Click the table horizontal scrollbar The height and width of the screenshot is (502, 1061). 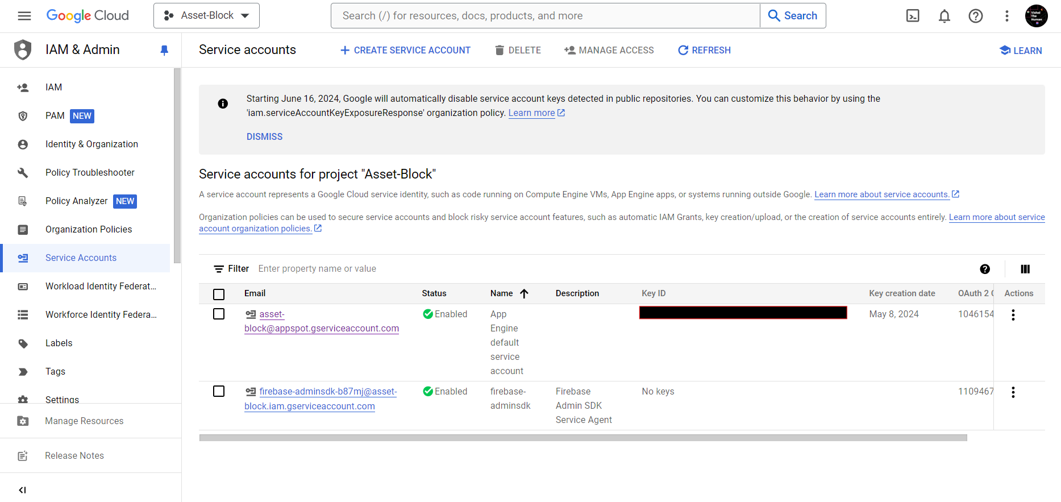click(583, 438)
